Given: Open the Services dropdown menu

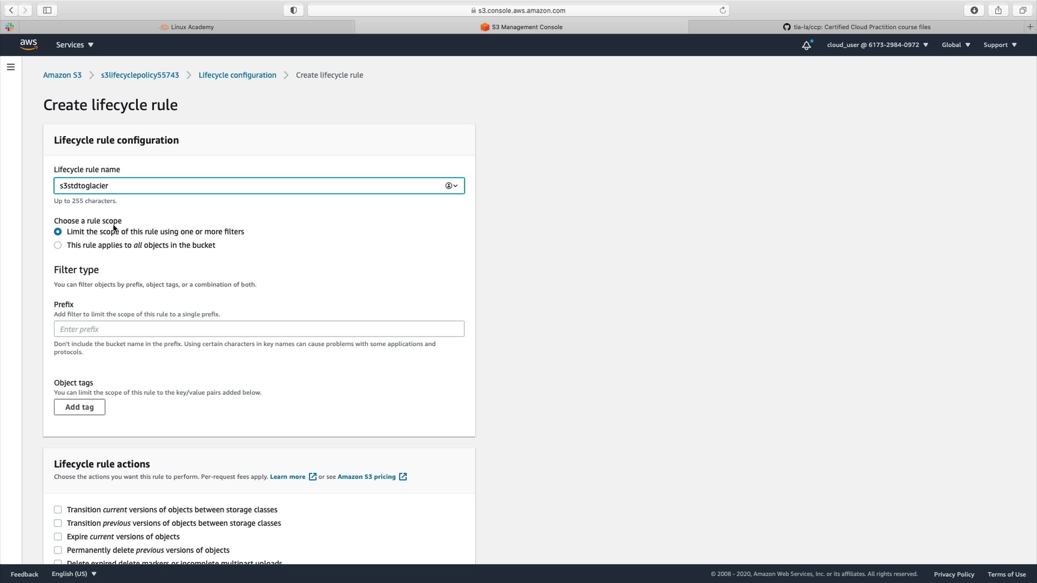Looking at the screenshot, I should pos(74,45).
